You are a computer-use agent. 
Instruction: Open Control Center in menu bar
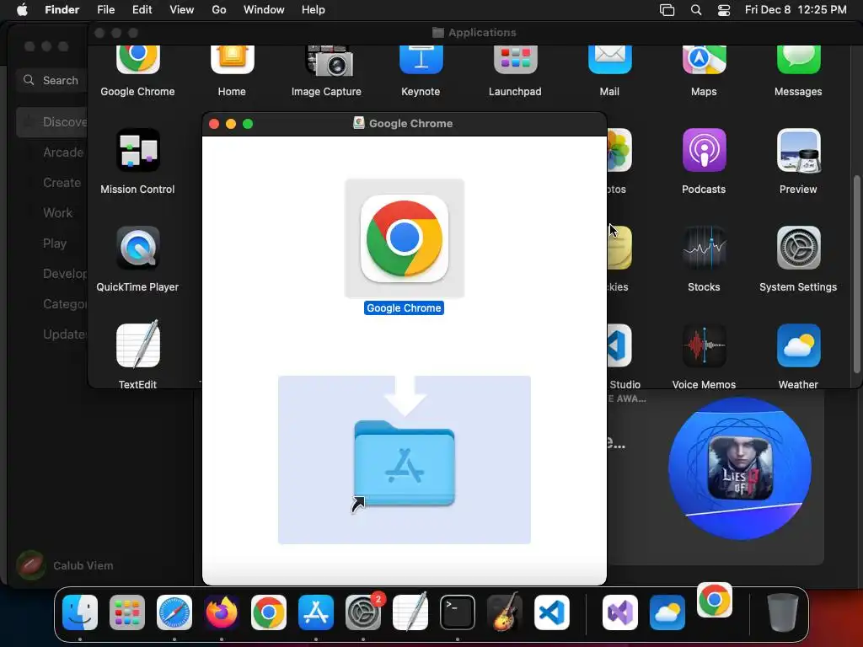[x=724, y=10]
